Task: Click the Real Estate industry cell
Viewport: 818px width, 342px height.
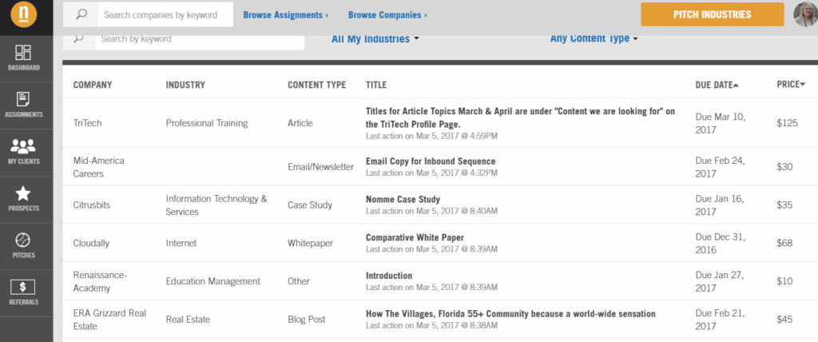Action: (x=188, y=320)
